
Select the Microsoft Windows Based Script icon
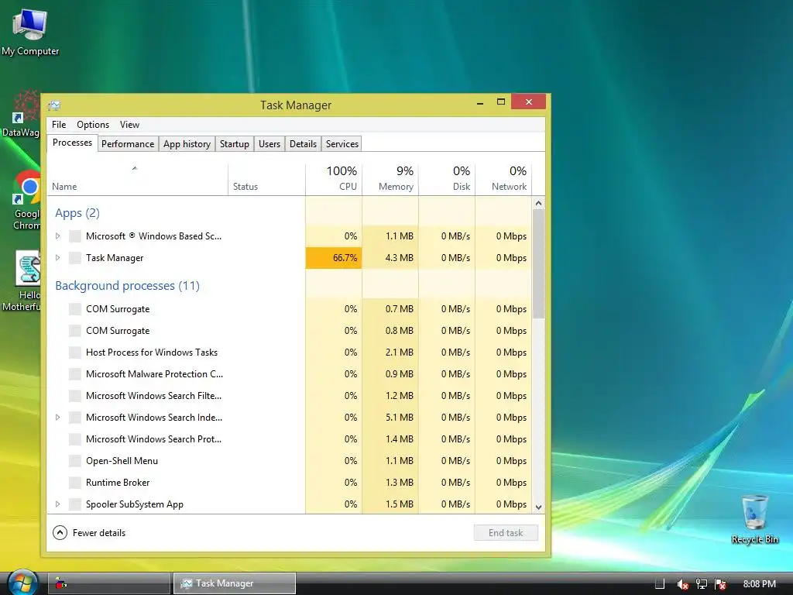pyautogui.click(x=75, y=236)
